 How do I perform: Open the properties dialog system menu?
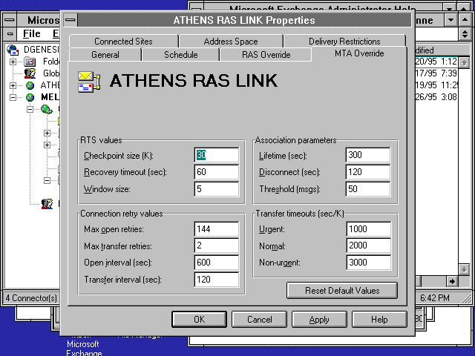click(71, 20)
